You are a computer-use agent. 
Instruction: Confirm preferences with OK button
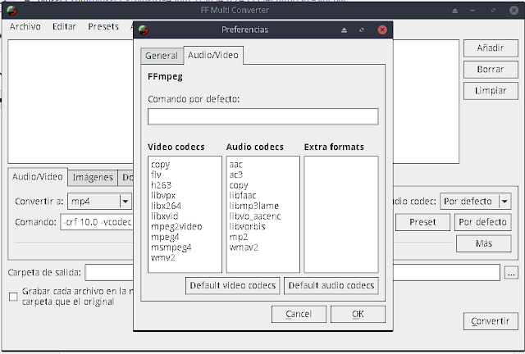pos(358,314)
